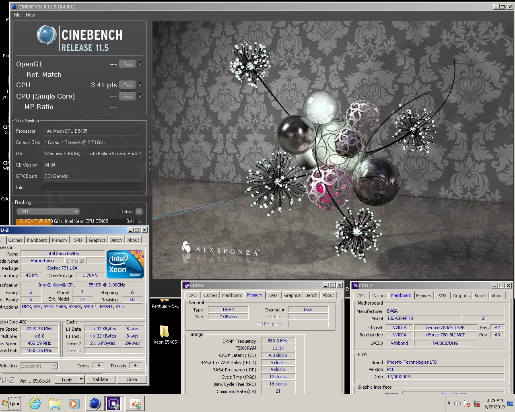Image resolution: width=515 pixels, height=412 pixels.
Task: Click the W83627DHG LPCIO field
Action: tap(445, 343)
